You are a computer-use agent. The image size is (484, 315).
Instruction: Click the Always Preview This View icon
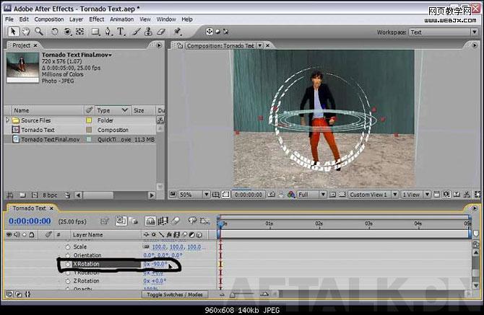point(173,195)
